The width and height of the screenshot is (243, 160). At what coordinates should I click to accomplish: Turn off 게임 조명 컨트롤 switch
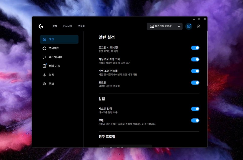click(195, 71)
